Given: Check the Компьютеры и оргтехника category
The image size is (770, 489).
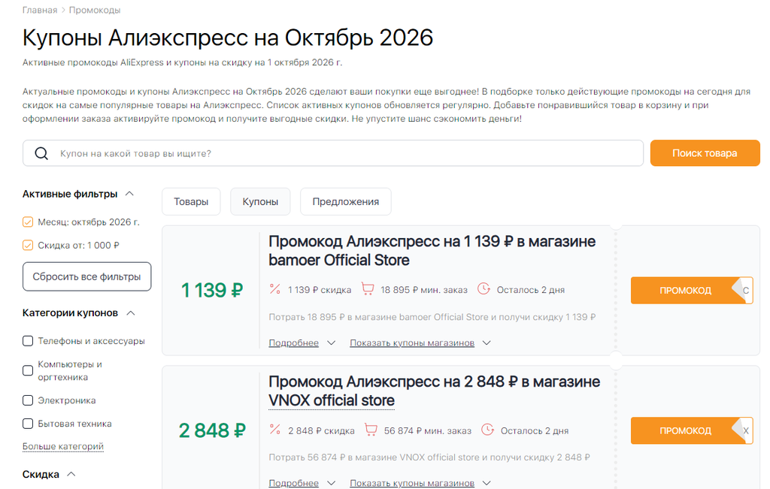Looking at the screenshot, I should click(x=28, y=371).
